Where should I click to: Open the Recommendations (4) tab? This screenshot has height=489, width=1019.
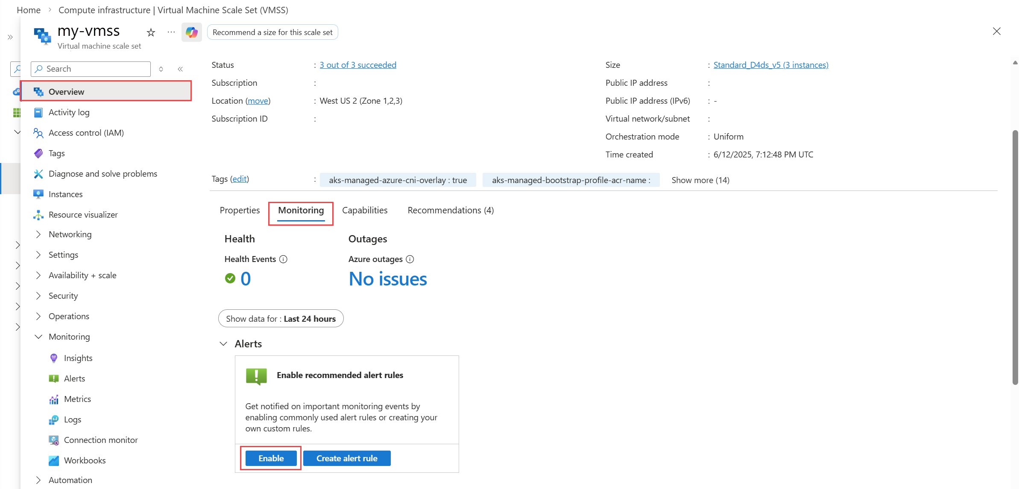(451, 210)
